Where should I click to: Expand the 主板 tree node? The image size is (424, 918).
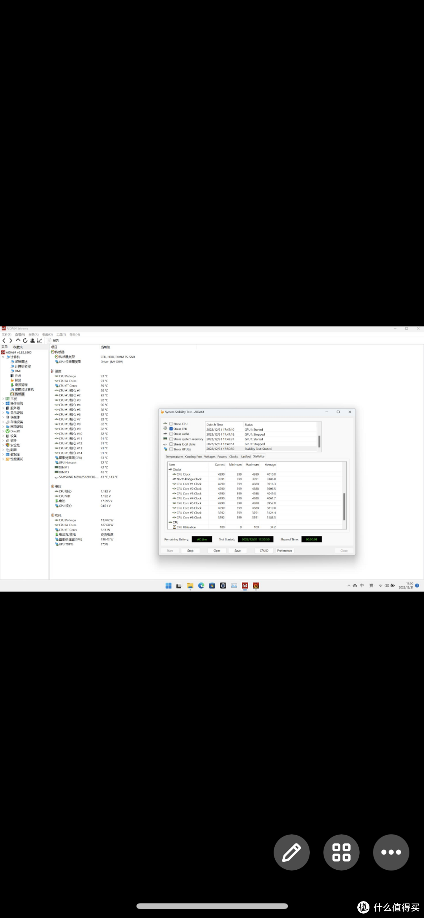[3, 399]
